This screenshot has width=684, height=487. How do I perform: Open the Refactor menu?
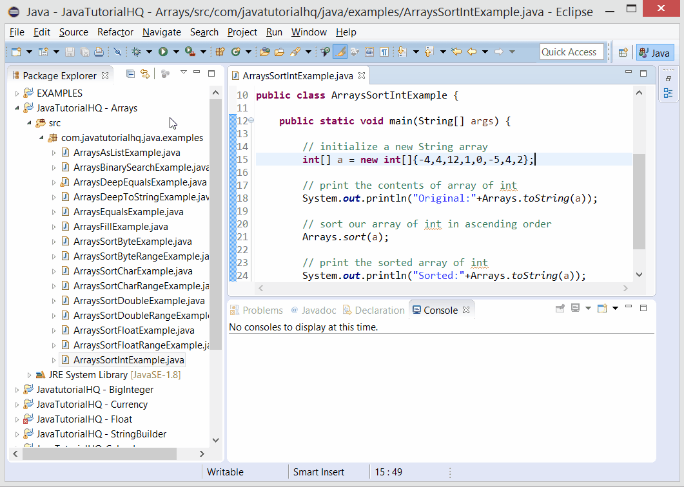pos(115,32)
